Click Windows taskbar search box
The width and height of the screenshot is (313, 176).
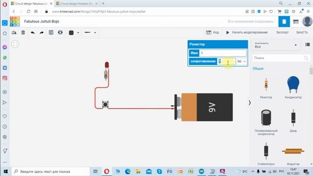coord(51,172)
